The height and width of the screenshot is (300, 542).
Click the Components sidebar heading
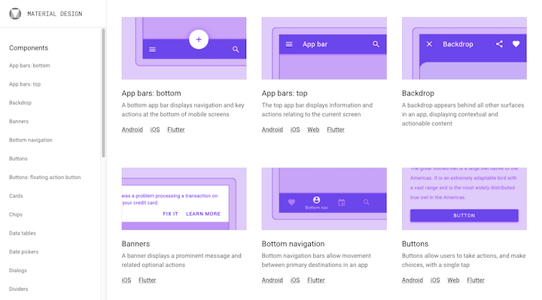[29, 48]
